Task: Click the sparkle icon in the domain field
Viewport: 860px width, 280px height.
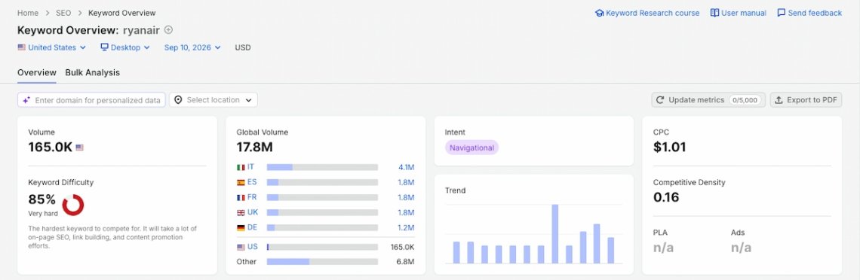Action: pos(26,100)
